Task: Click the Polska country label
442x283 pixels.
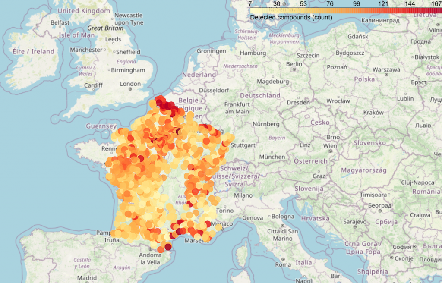Action: (364, 79)
